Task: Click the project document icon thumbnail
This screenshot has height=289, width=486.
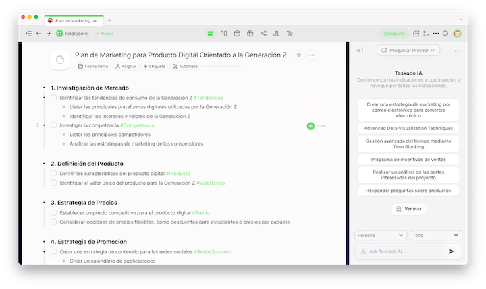Action: click(60, 60)
